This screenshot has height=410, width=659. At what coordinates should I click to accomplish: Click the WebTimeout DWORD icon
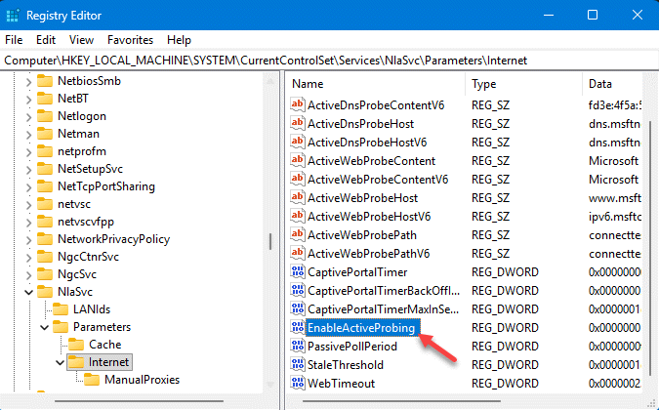click(297, 383)
